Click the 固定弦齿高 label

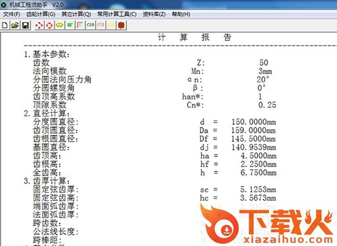(x=56, y=198)
